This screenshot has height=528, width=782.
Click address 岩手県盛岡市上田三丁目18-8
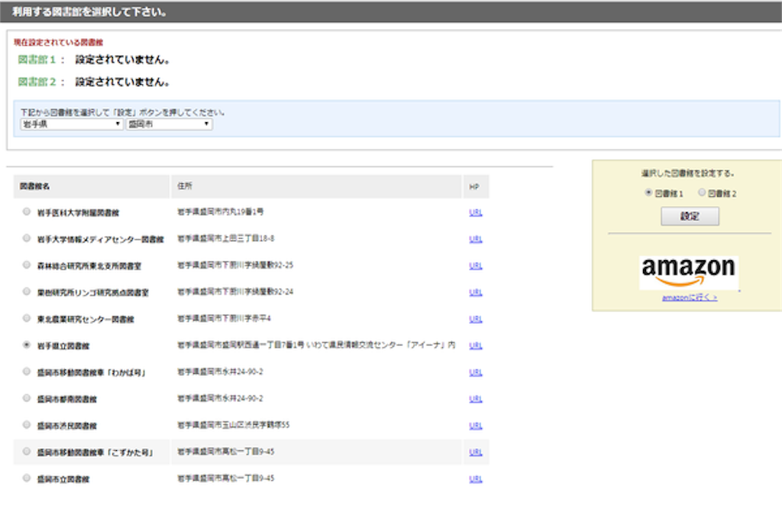[226, 239]
